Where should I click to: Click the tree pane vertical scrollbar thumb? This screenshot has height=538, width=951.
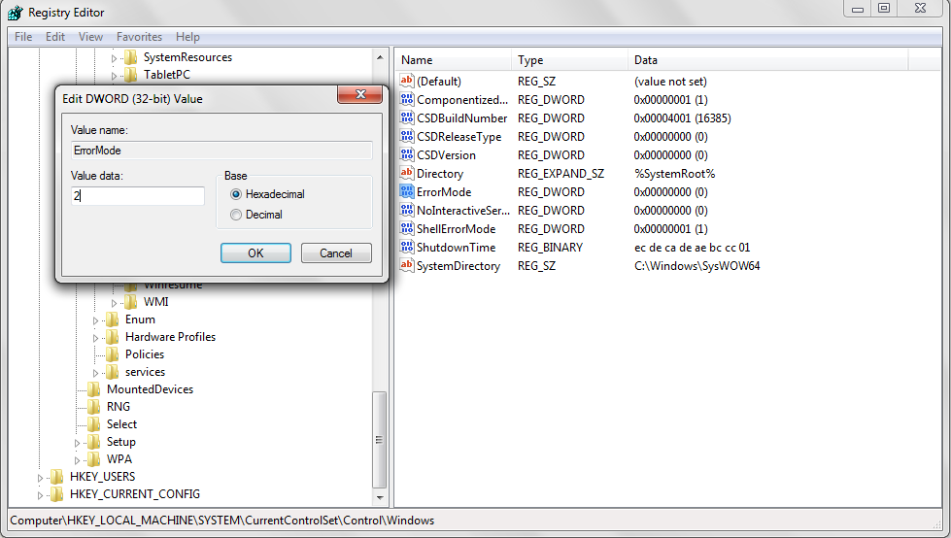[380, 440]
